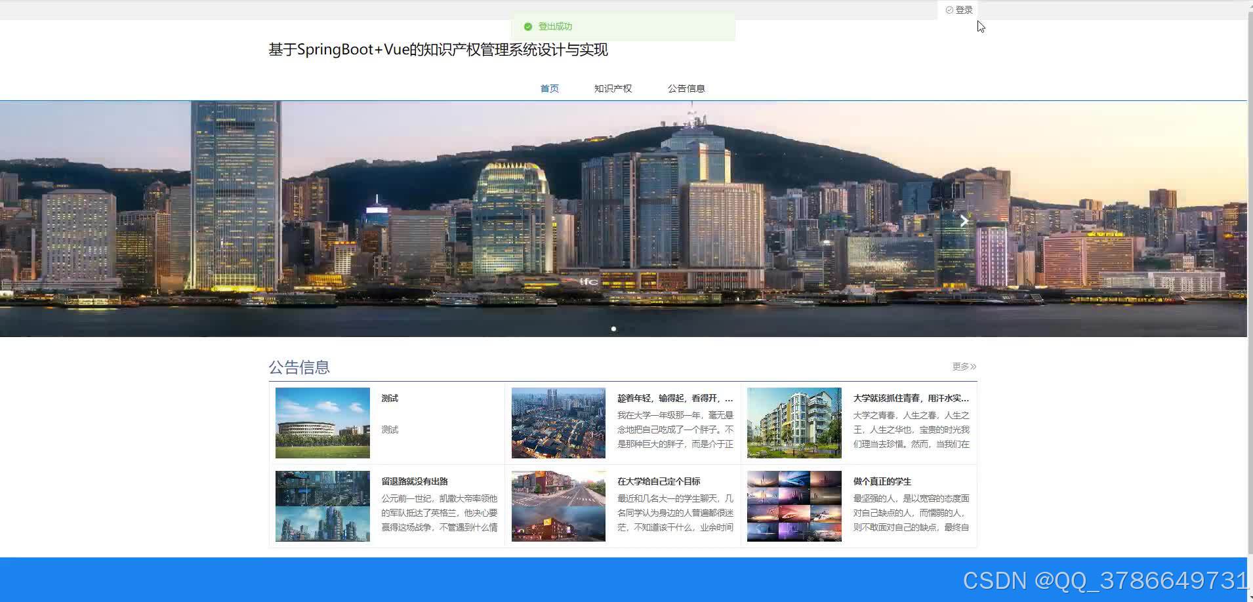Open the 公告信息 navigation menu item
The image size is (1253, 602).
pyautogui.click(x=686, y=88)
